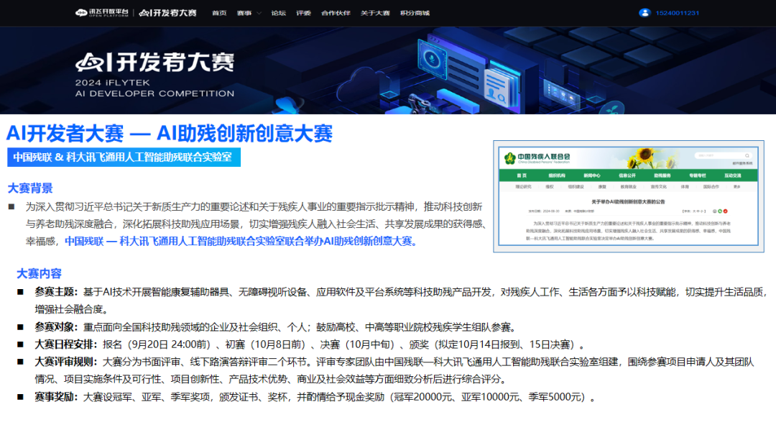Visit the 积分商城 link
Screen dimensions: 776x425
click(x=415, y=13)
